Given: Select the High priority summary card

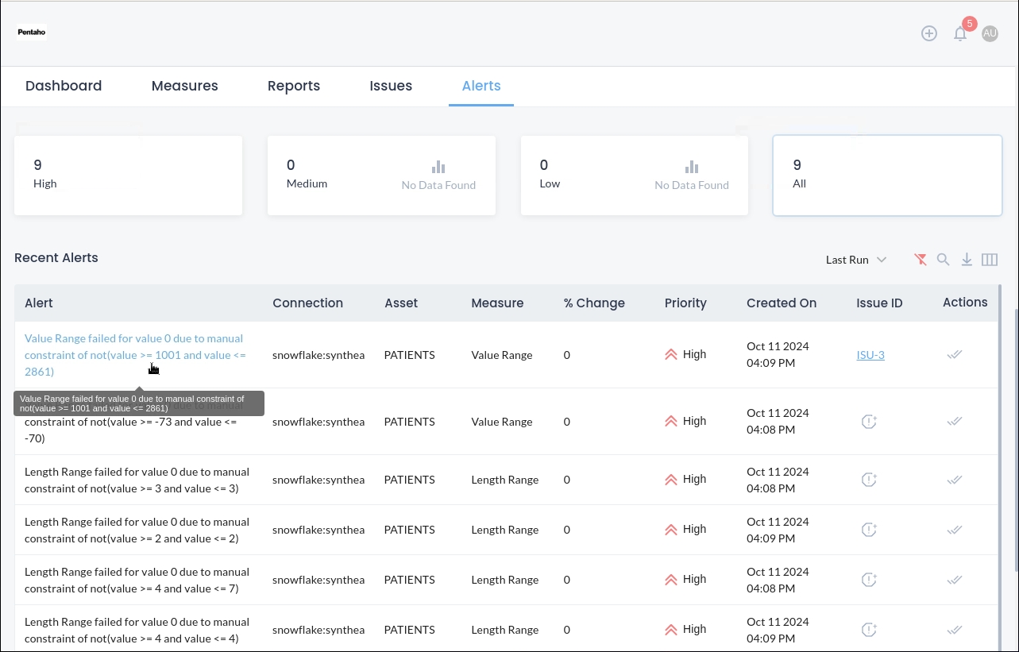Looking at the screenshot, I should click(128, 175).
